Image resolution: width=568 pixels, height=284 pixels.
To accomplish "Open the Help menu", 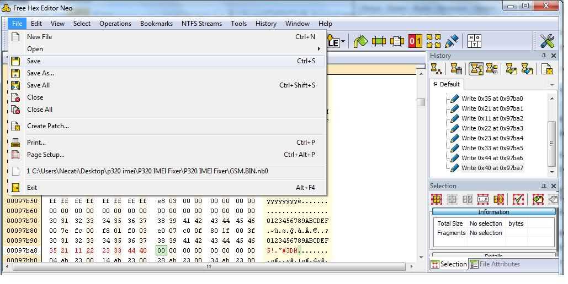I will pyautogui.click(x=325, y=24).
